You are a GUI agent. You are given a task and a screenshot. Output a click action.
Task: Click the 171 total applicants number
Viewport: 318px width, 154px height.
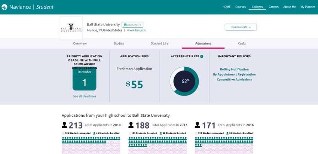coord(209,126)
